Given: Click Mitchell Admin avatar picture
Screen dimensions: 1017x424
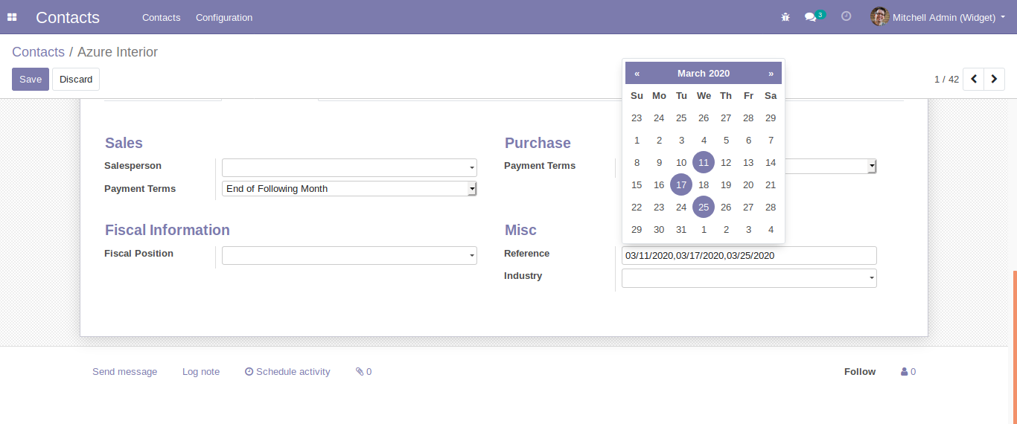Looking at the screenshot, I should (879, 16).
